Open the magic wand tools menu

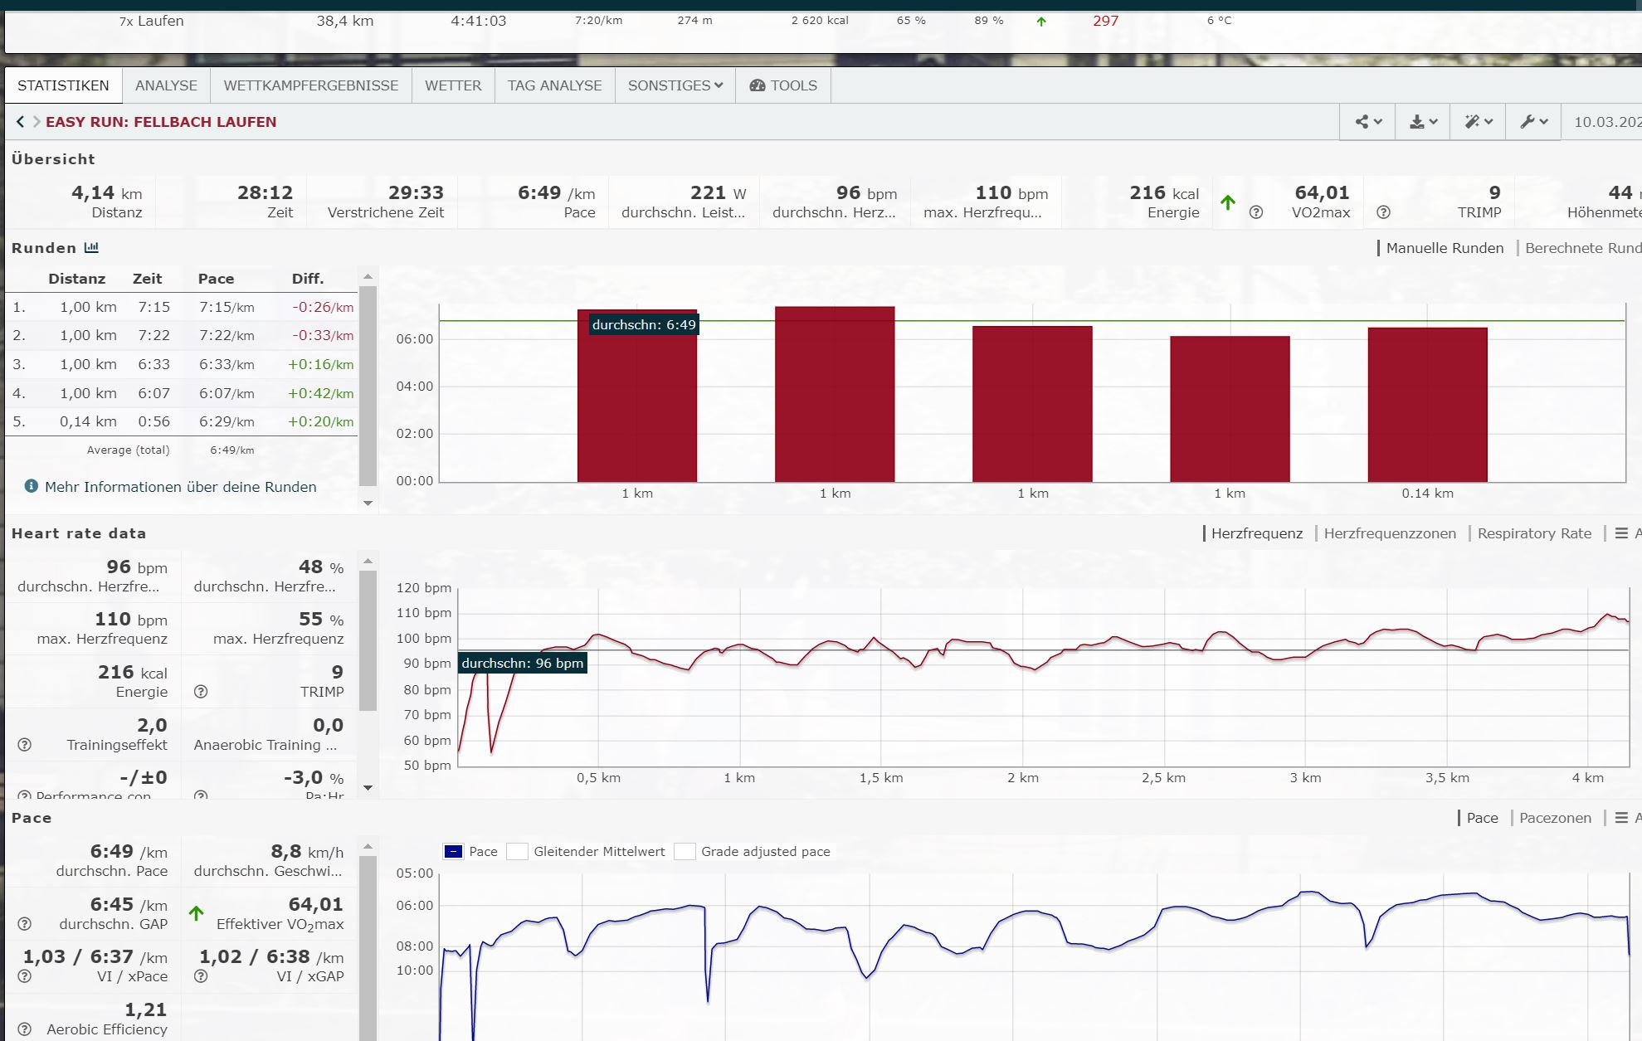pos(1478,122)
